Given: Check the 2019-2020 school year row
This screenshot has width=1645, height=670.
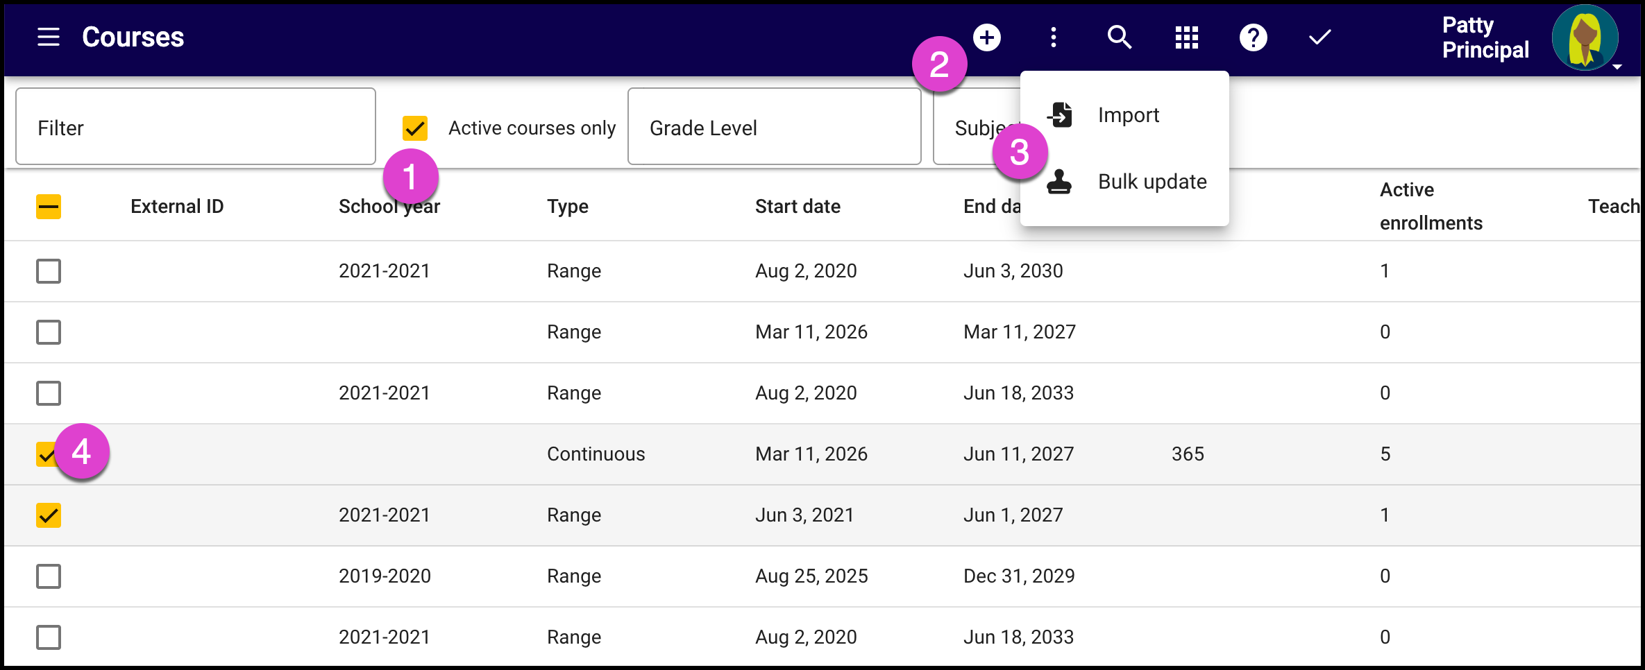Looking at the screenshot, I should pyautogui.click(x=49, y=576).
